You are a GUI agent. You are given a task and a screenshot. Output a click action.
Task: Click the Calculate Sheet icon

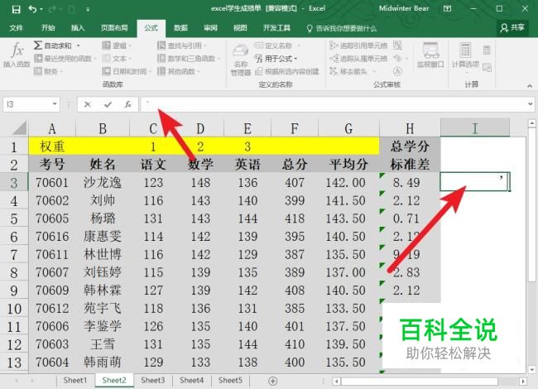[x=487, y=67]
